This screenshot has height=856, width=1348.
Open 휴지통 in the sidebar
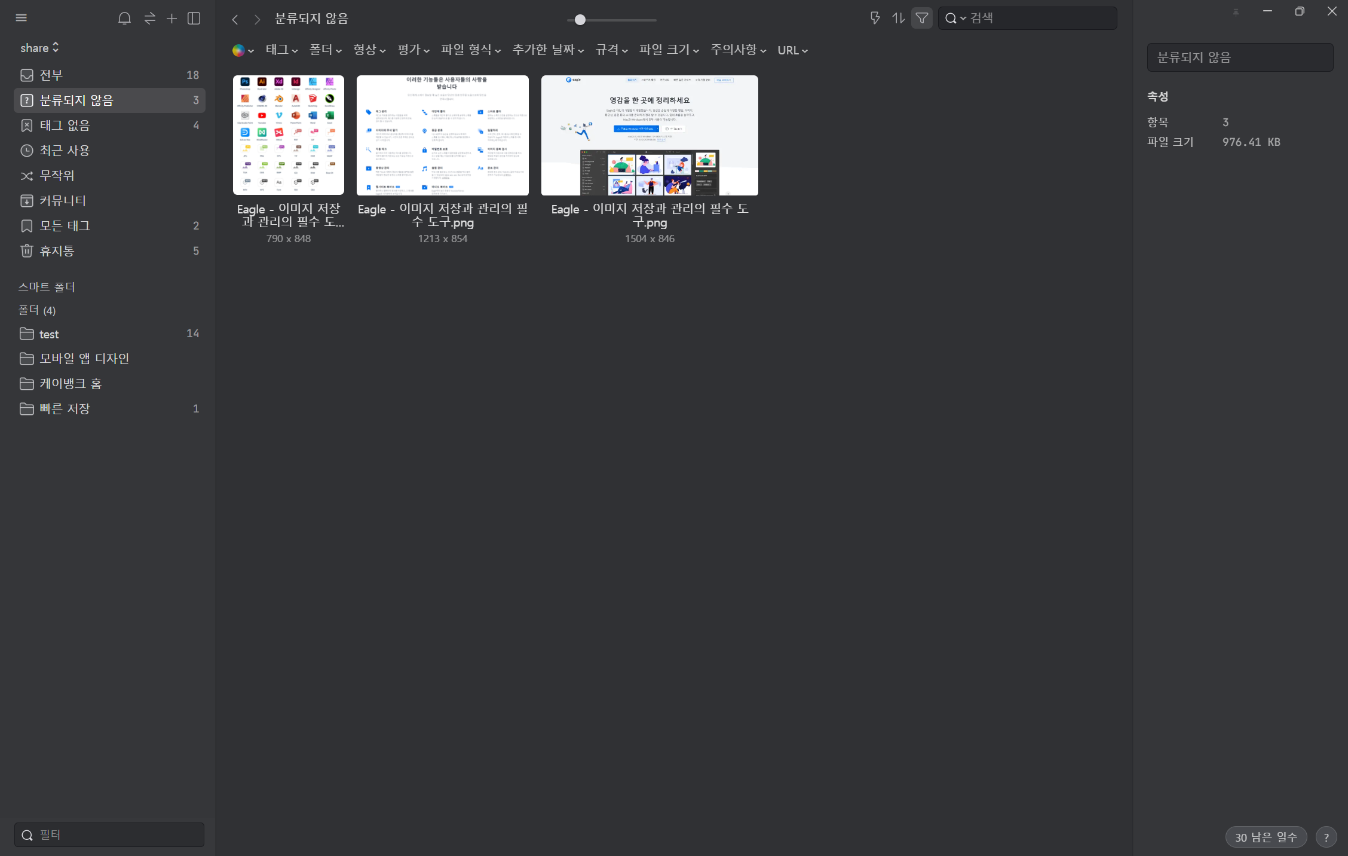[x=57, y=251]
